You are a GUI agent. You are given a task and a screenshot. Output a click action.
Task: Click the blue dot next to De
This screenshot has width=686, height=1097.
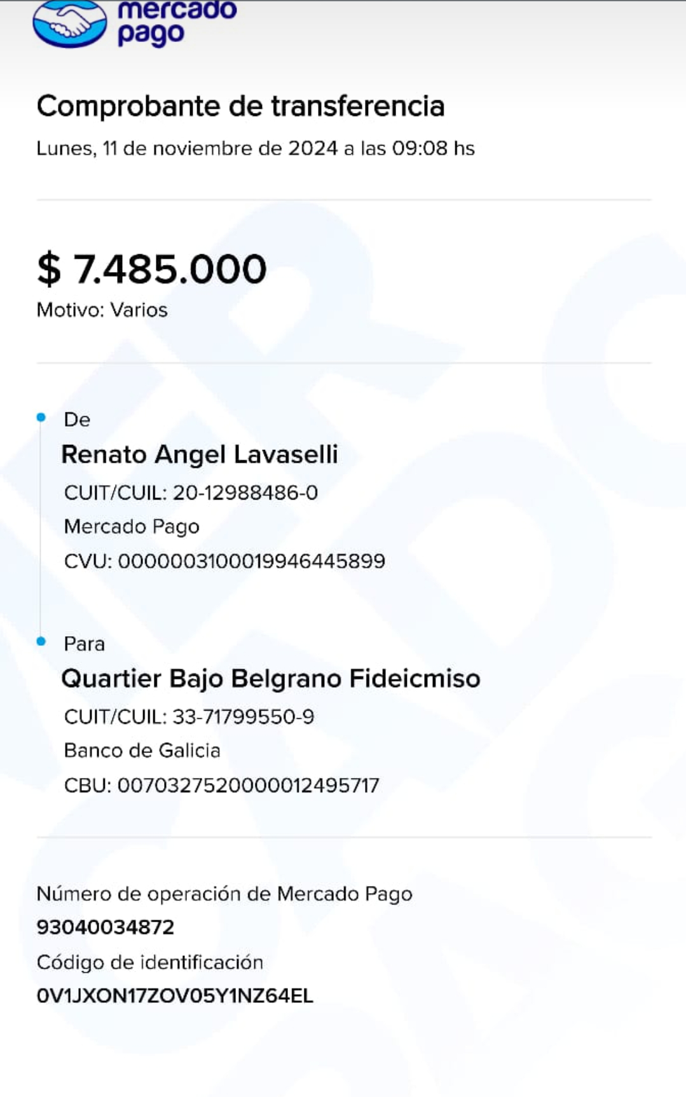(x=41, y=418)
